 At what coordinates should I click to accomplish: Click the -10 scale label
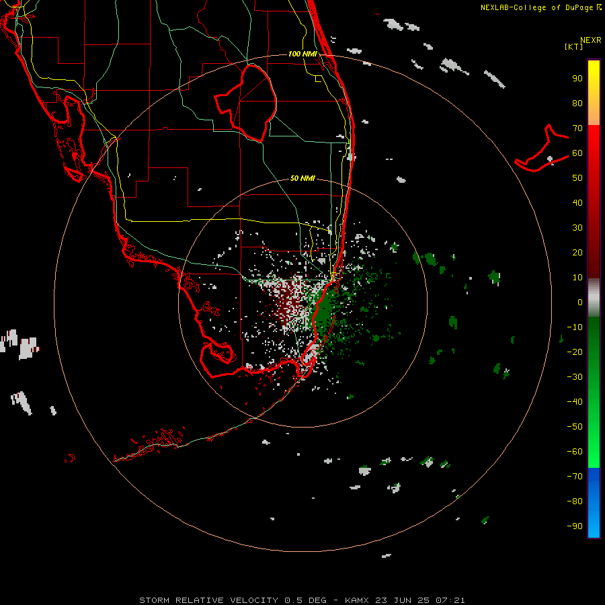(x=575, y=327)
